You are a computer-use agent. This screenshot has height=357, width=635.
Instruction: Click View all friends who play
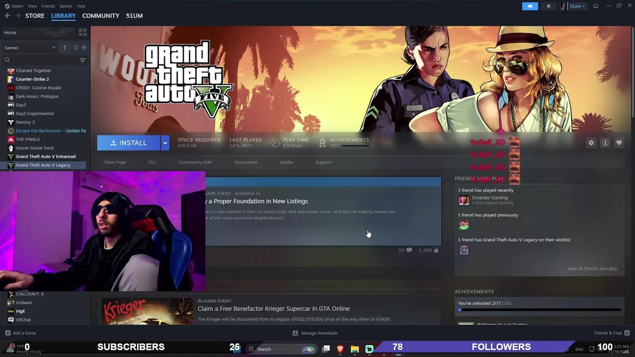pyautogui.click(x=592, y=269)
